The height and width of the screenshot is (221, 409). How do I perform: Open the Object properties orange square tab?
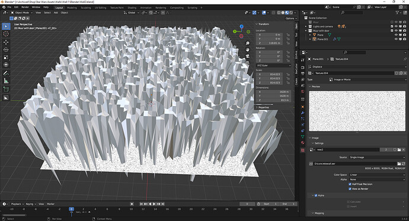(302, 107)
